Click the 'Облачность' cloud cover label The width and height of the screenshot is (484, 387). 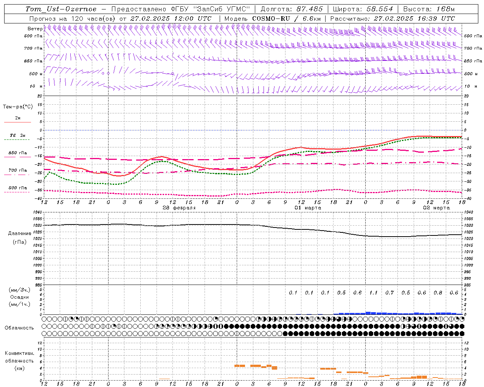pos(19,328)
